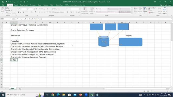
Task: Click the font color A icon
Action: point(35,12)
